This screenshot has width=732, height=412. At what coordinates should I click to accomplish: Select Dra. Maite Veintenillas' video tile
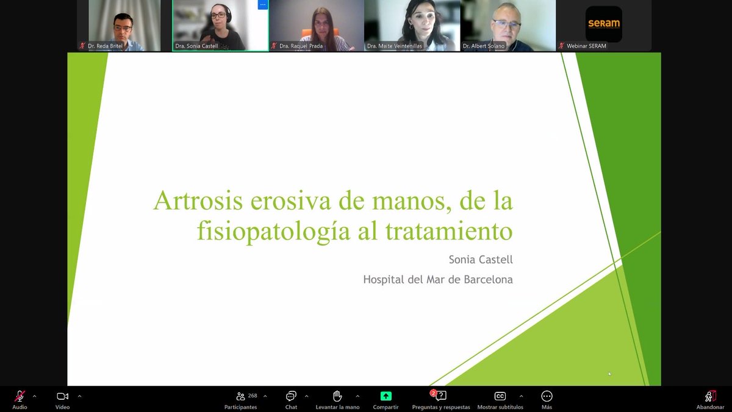tap(412, 25)
